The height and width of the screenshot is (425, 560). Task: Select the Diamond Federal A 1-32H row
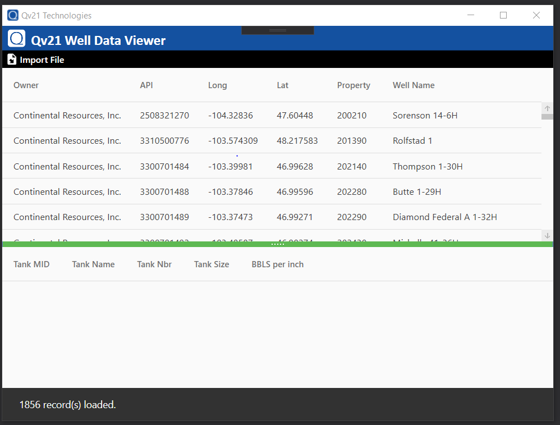pyautogui.click(x=224, y=217)
